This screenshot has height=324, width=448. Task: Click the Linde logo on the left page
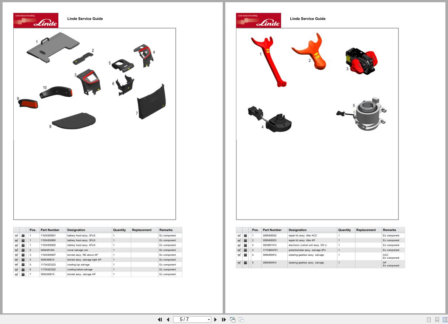click(36, 20)
